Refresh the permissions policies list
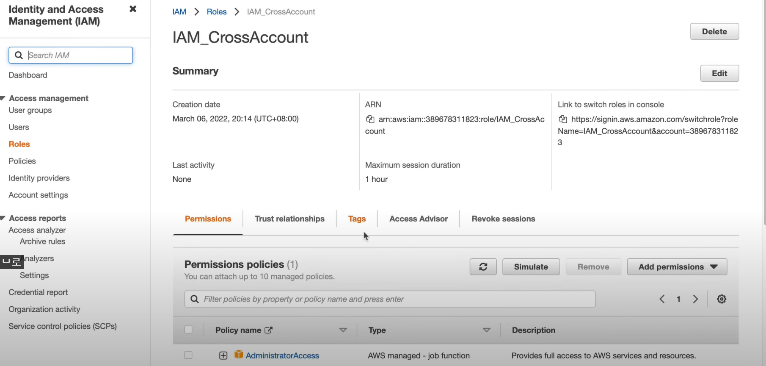Image resolution: width=766 pixels, height=366 pixels. pyautogui.click(x=483, y=267)
